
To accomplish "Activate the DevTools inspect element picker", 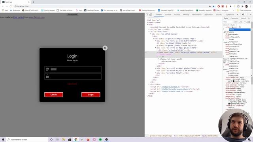I will [147, 15].
